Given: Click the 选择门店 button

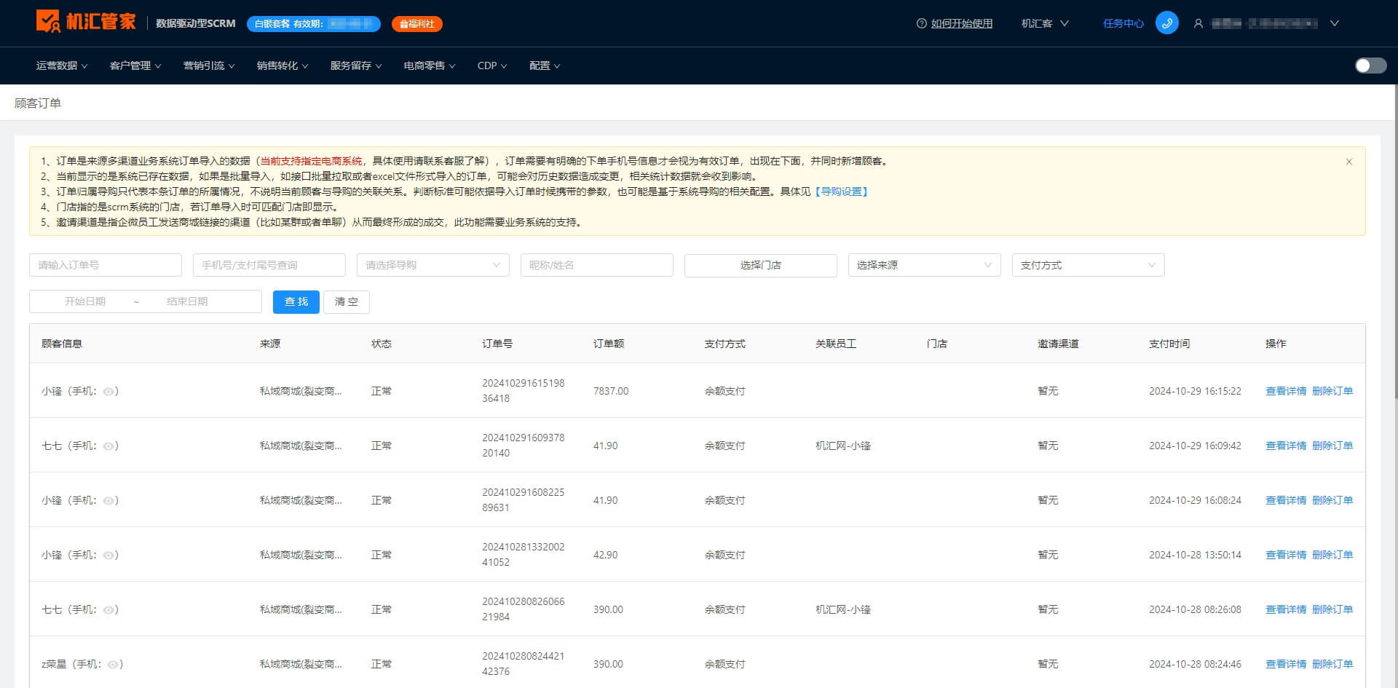Looking at the screenshot, I should (761, 265).
